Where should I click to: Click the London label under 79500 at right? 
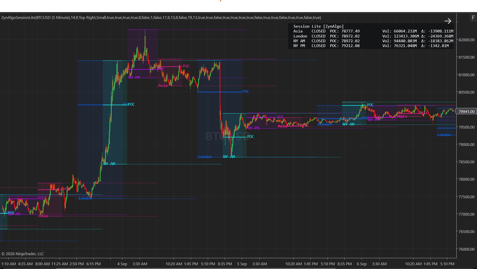[x=444, y=135]
